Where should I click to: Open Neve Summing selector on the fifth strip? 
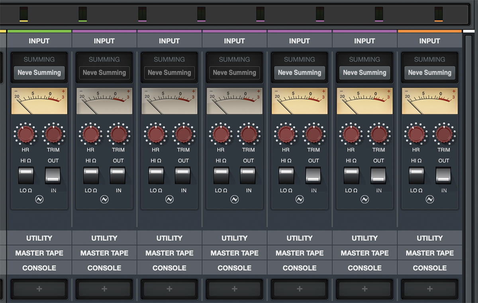click(x=300, y=73)
